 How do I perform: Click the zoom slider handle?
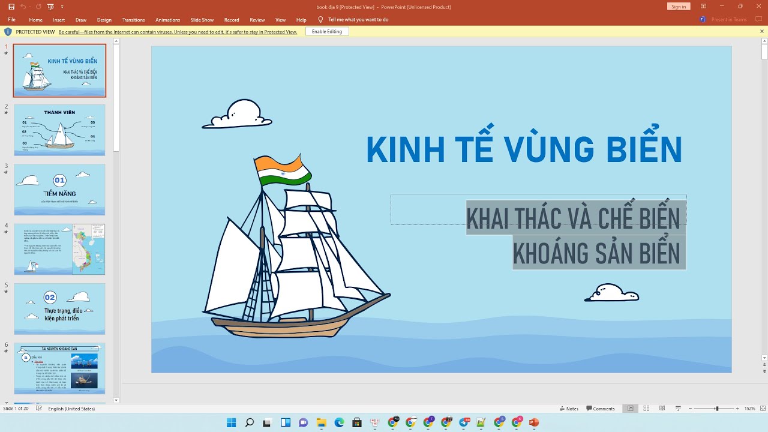[x=717, y=409]
